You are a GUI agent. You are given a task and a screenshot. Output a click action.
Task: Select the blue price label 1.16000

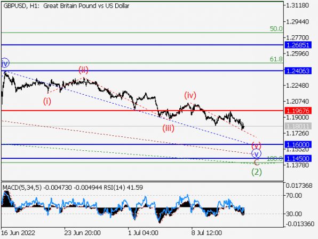pyautogui.click(x=298, y=144)
